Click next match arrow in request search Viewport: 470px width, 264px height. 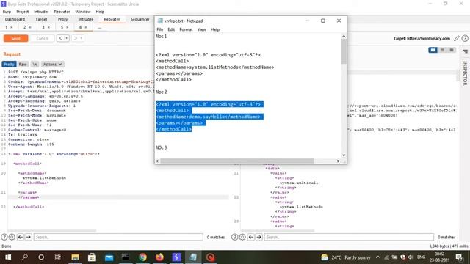[x=28, y=237]
